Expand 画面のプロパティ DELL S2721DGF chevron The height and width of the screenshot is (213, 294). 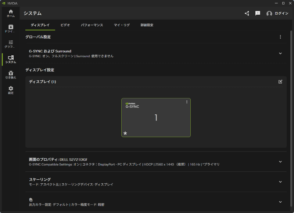[280, 162]
